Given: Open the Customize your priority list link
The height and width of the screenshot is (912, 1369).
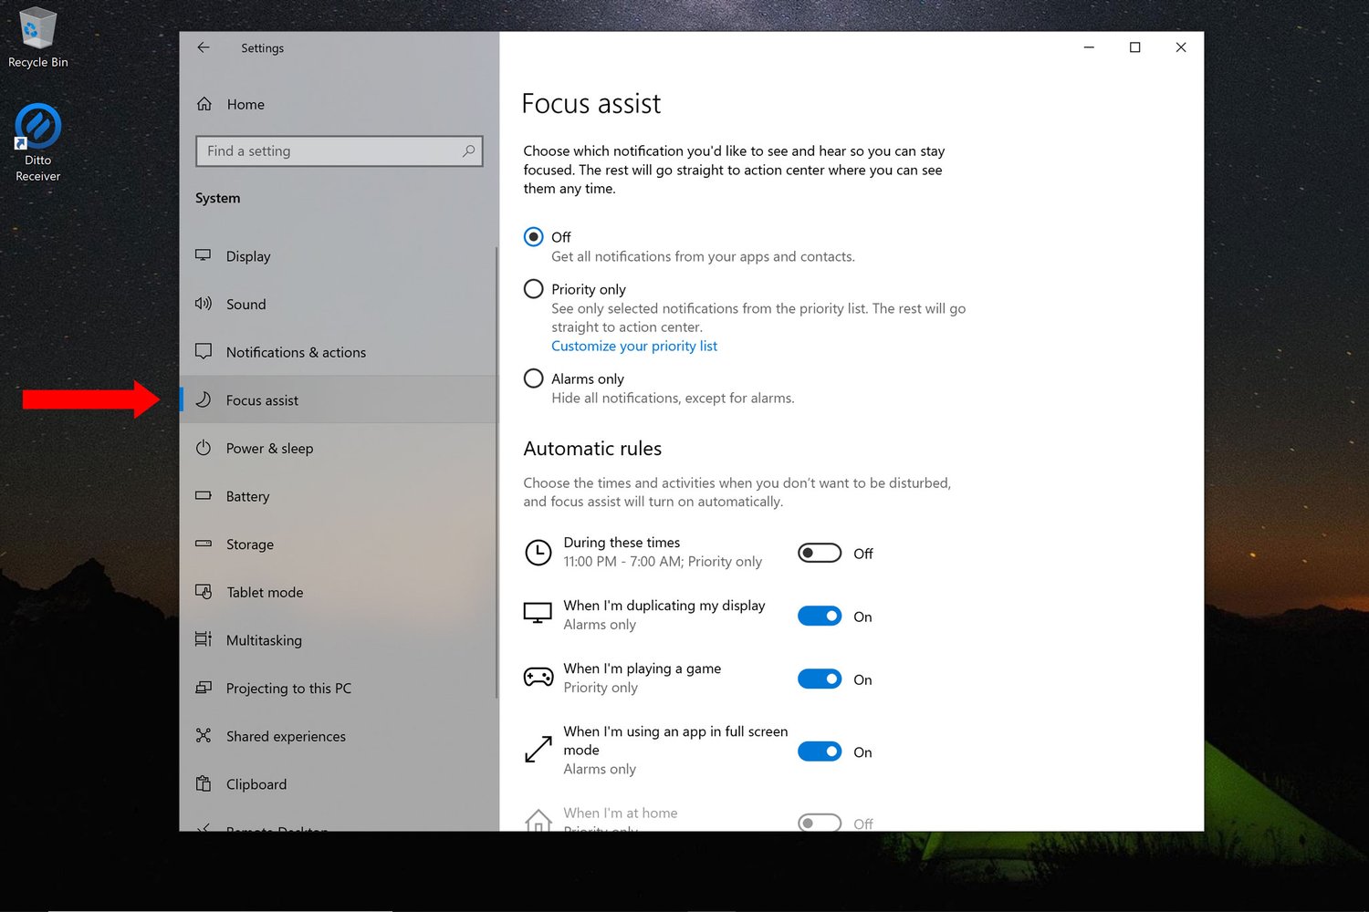Looking at the screenshot, I should [x=633, y=346].
